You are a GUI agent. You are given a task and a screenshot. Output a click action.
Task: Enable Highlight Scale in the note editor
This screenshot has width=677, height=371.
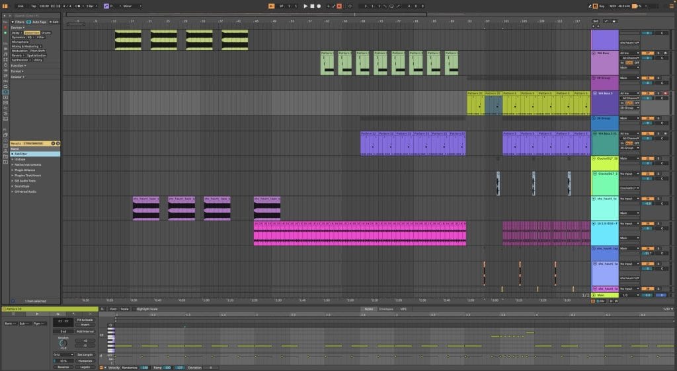pyautogui.click(x=145, y=309)
